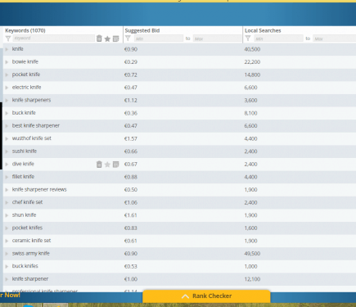Click the funnel filter icon for Keywords
356x307 pixels.
point(8,38)
